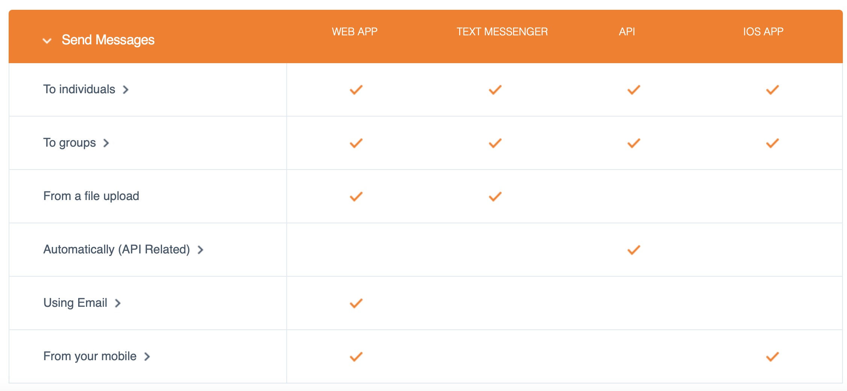Open the To groups link
Screen dimensions: 847x391
click(x=70, y=143)
